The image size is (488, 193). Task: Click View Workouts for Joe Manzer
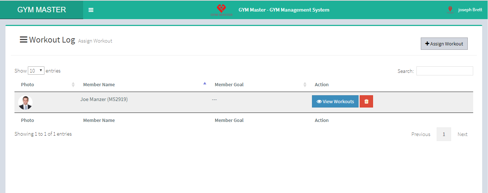coord(335,101)
